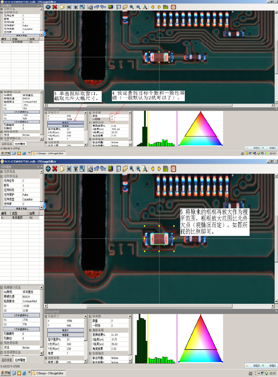
Task: Select 元件属性 tab in upper window
Action: click(x=20, y=144)
